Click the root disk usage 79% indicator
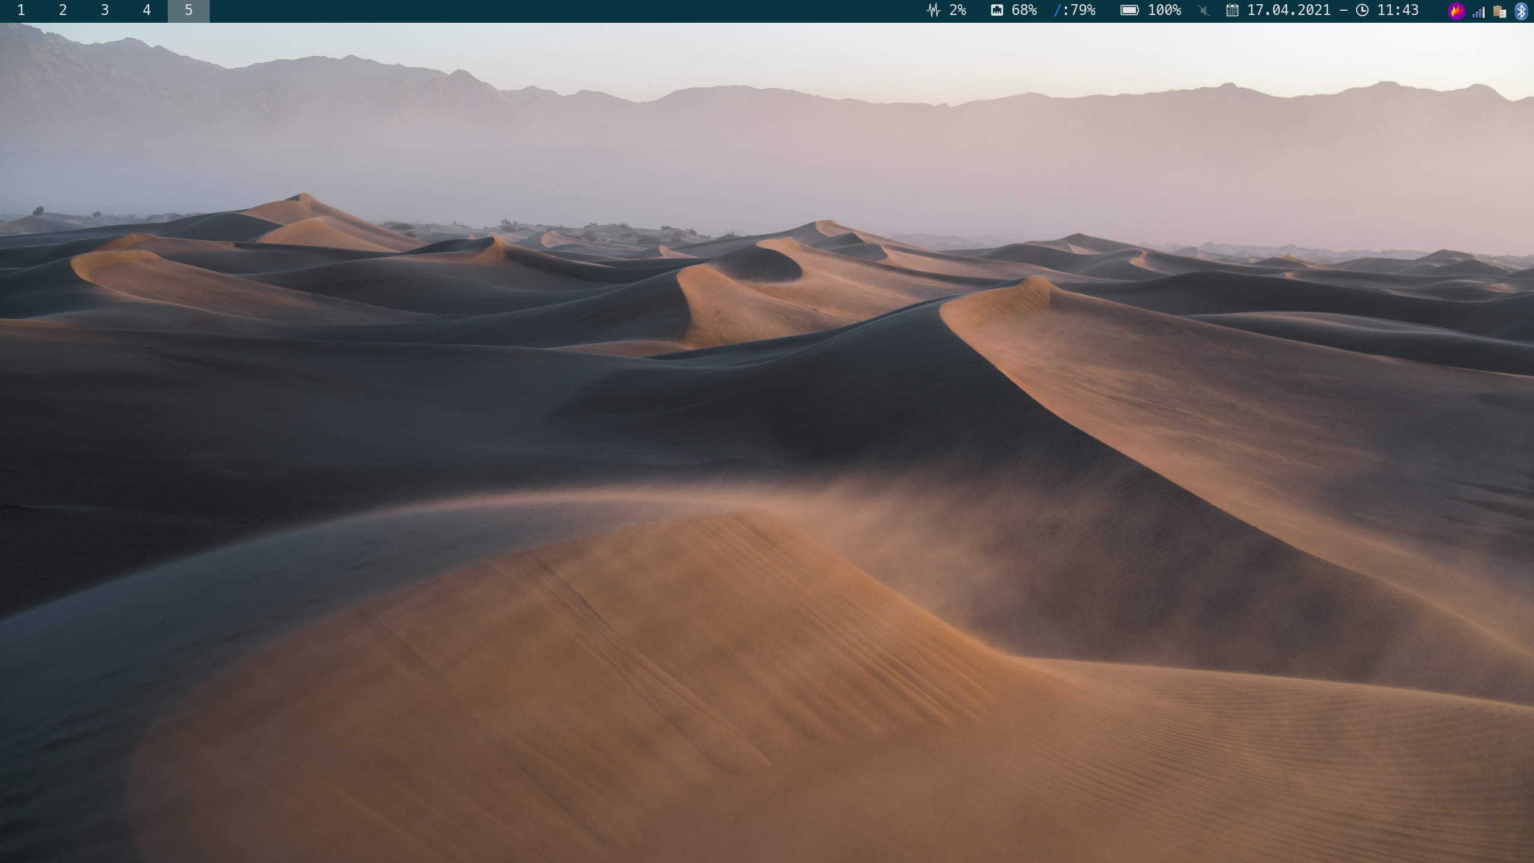Screen dimensions: 1534x863 click(1075, 11)
